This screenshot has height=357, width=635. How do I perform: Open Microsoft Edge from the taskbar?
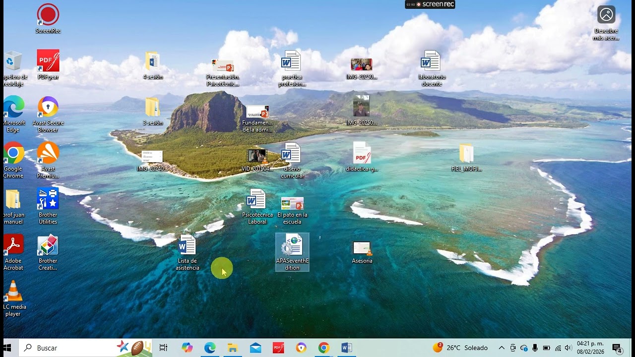210,348
